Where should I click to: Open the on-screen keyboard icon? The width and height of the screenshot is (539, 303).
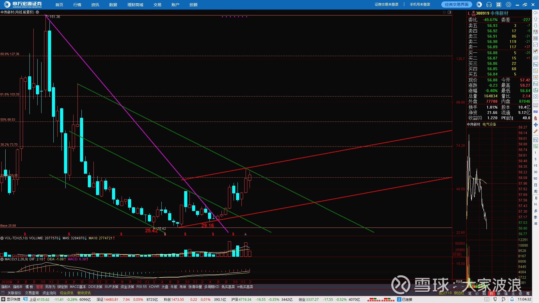487,299
